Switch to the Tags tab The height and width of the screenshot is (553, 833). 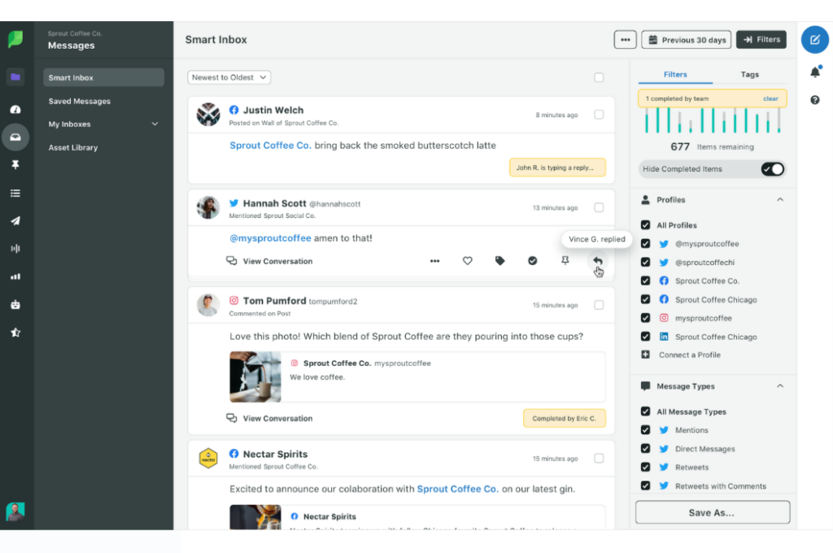[749, 75]
